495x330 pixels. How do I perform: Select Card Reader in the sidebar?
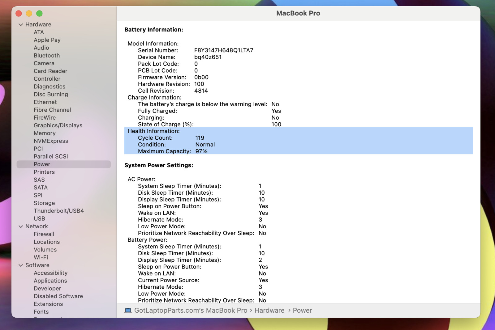[x=50, y=71]
